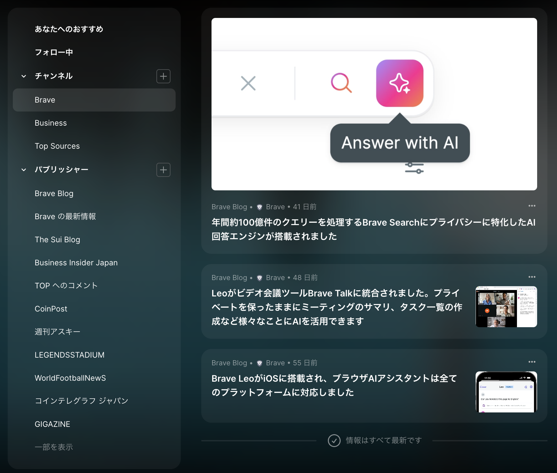Open Brave Blog publisher feed in sidebar

94,194
